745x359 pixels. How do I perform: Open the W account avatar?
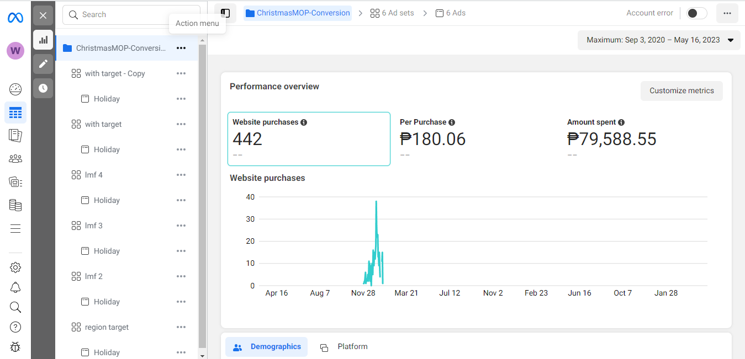[15, 51]
